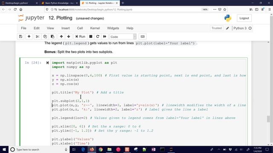Viewport: 273px width, 153px height.
Task: Copy selected cells icon
Action: click(45, 37)
